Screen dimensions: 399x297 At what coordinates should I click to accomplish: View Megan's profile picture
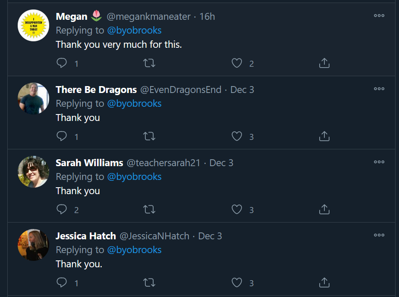33,25
